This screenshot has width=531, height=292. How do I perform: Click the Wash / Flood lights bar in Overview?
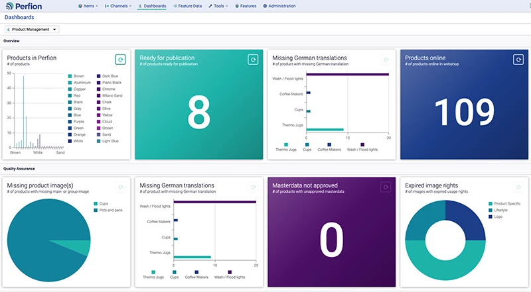(347, 74)
